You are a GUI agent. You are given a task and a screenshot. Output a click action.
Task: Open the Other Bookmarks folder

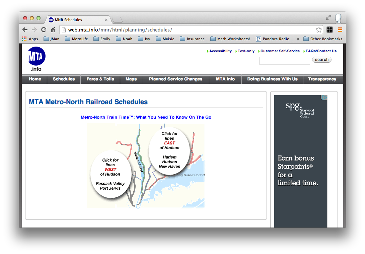pyautogui.click(x=323, y=39)
